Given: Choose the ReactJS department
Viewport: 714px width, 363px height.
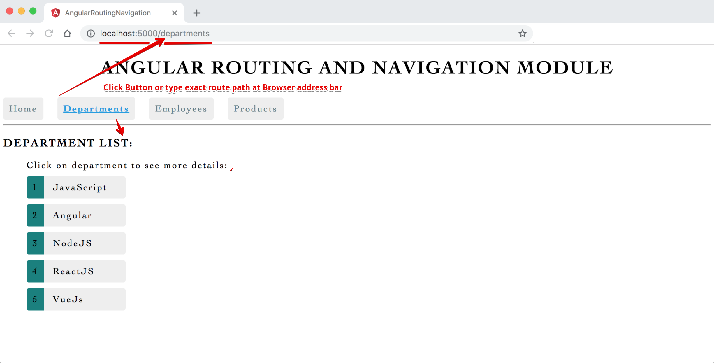Looking at the screenshot, I should (76, 271).
